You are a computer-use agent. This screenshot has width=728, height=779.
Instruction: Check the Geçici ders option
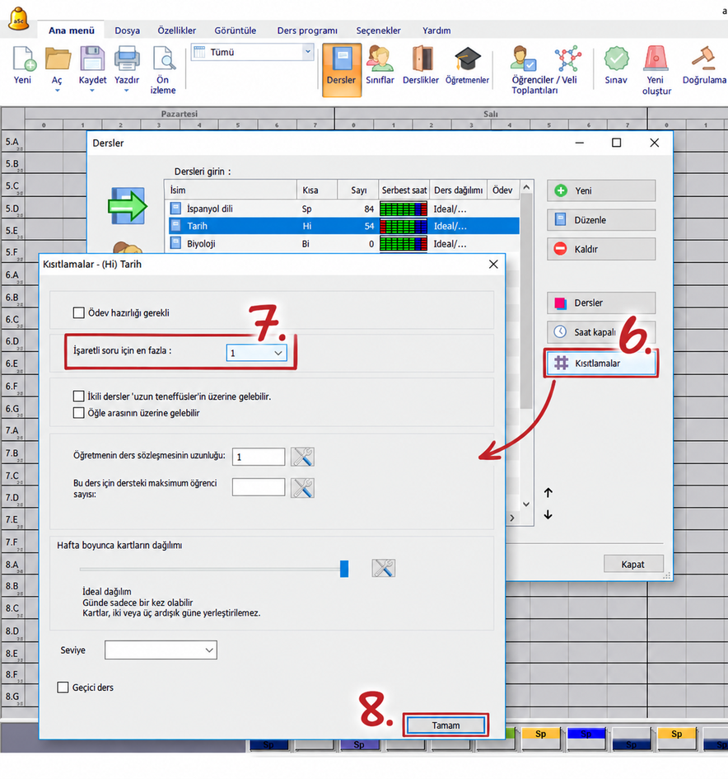(x=63, y=687)
